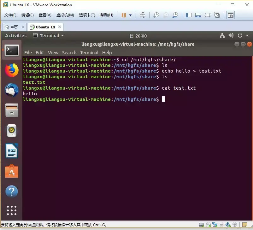Close the Ubuntu_LX tab
Screen dimensions: 253x230
(60, 27)
